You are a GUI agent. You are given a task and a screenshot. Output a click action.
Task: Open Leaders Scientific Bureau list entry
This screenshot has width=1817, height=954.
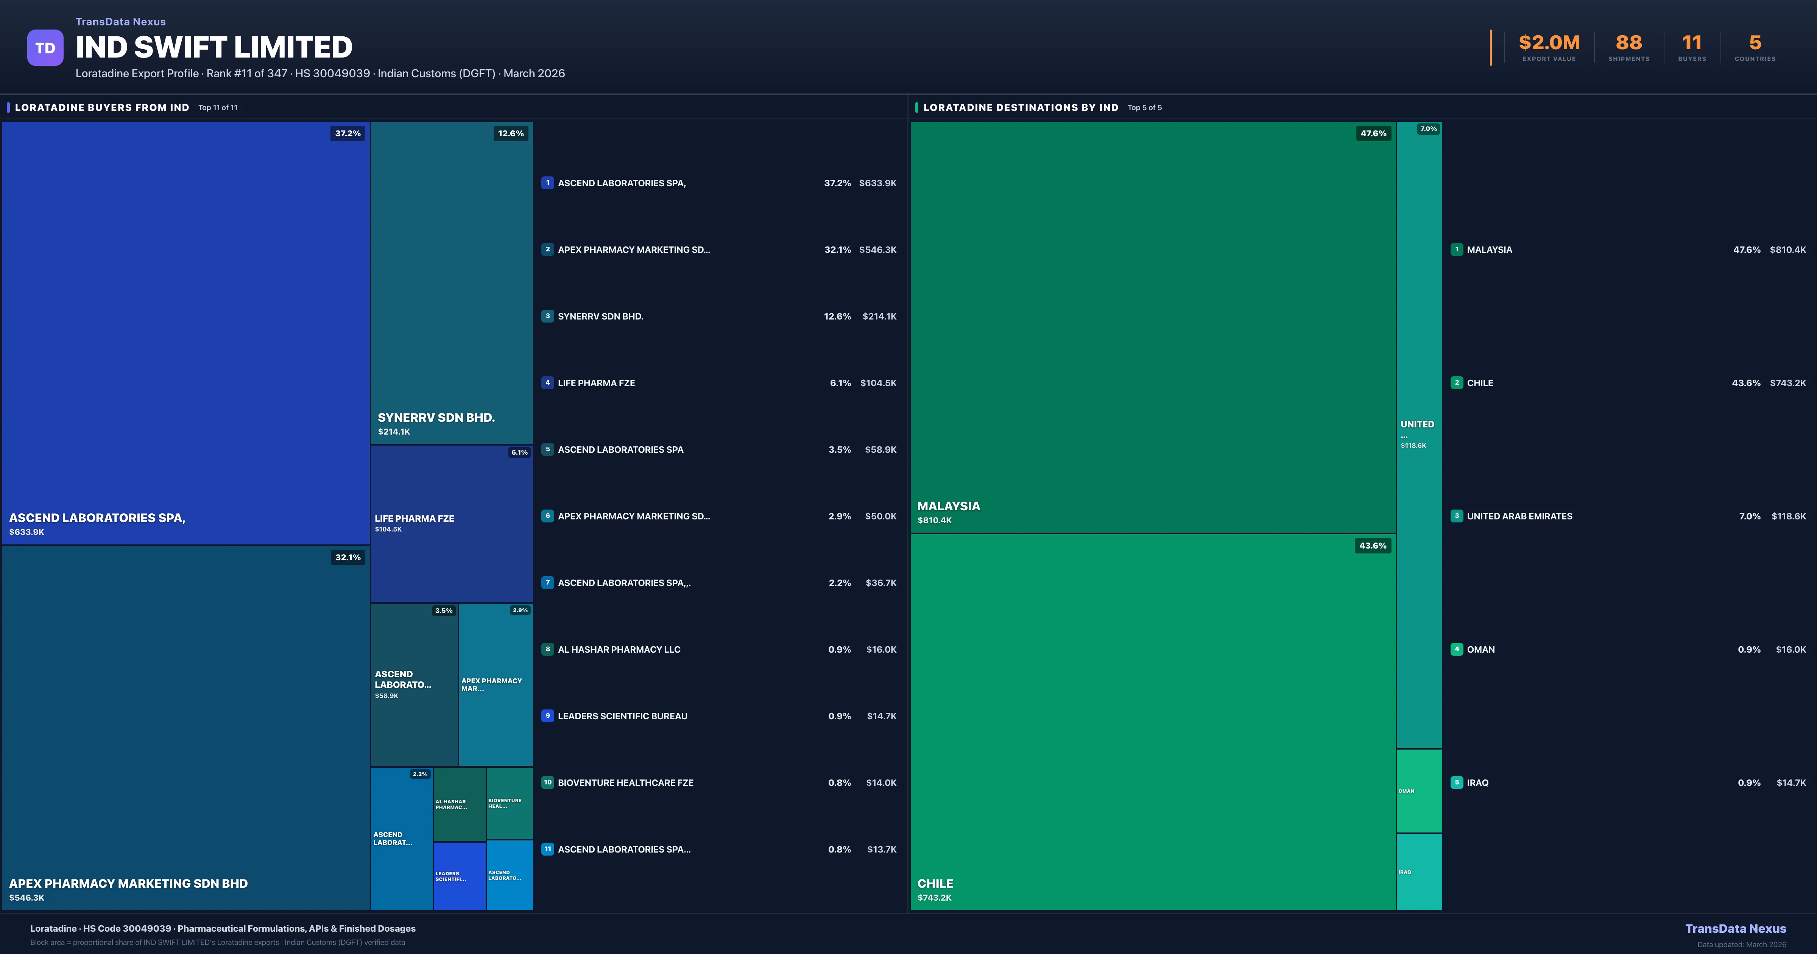coord(622,716)
